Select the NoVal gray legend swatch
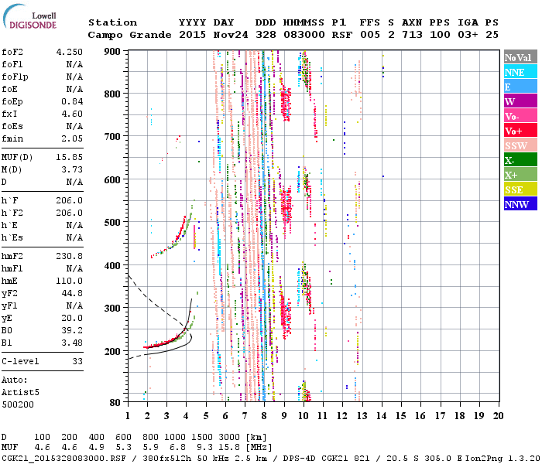This screenshot has height=464, width=542. [x=520, y=57]
